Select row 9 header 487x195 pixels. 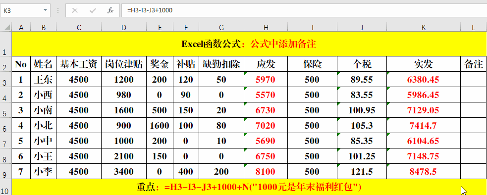[x=6, y=171]
